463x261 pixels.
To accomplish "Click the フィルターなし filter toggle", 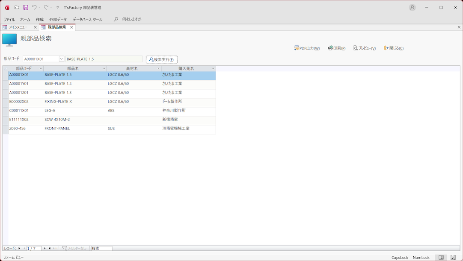I will coord(74,248).
